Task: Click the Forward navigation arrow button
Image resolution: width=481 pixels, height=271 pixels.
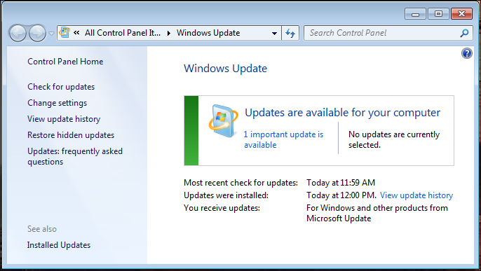Action: click(x=37, y=33)
